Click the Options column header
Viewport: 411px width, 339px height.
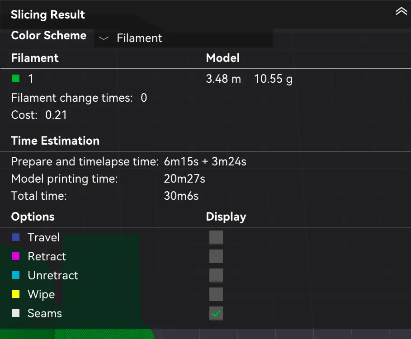33,217
